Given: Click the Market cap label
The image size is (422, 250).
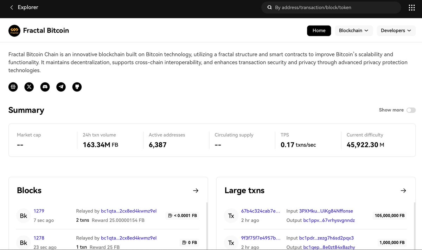Looking at the screenshot, I should 29,135.
